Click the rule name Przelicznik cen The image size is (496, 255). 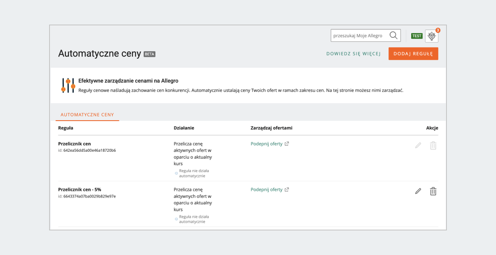click(74, 144)
